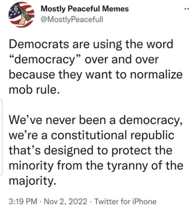Open the tweet's more options dots
The width and height of the screenshot is (189, 212).
tap(186, 9)
